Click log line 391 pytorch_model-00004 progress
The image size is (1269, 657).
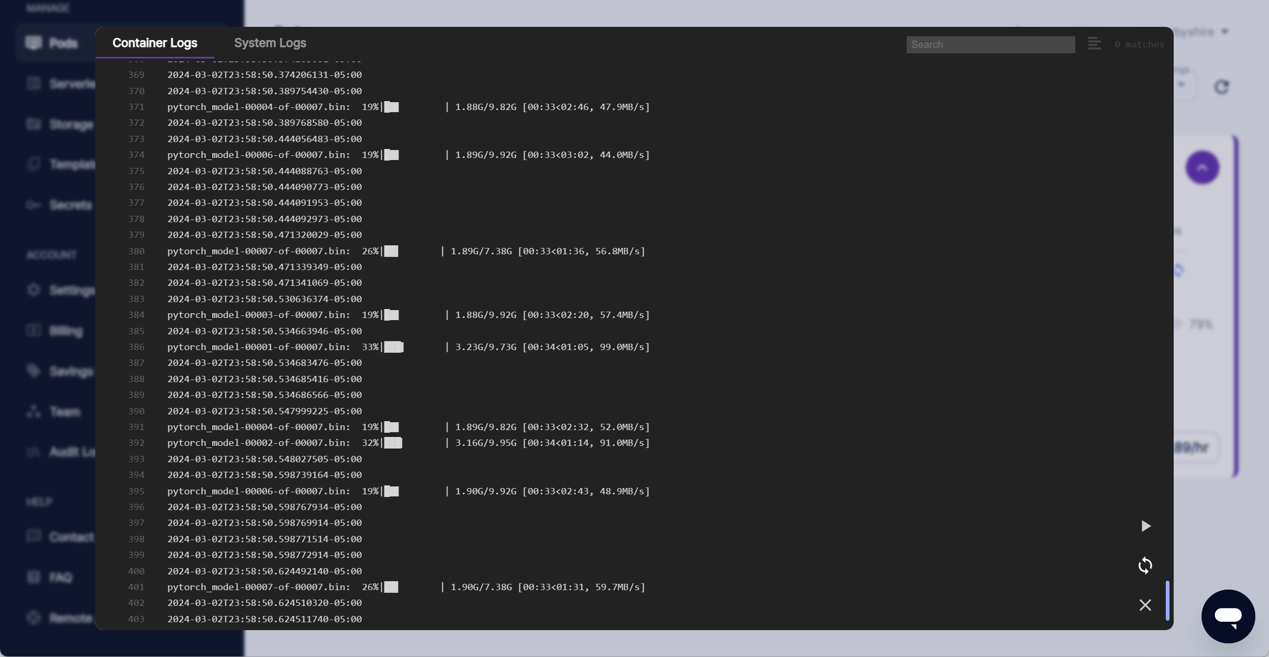[x=409, y=427]
